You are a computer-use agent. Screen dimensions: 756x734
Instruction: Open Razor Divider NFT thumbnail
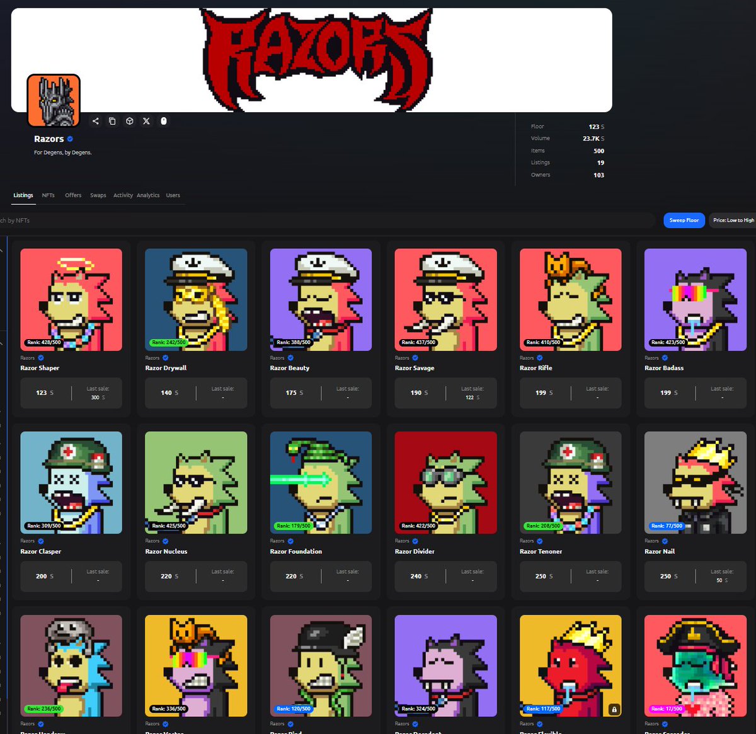[445, 483]
